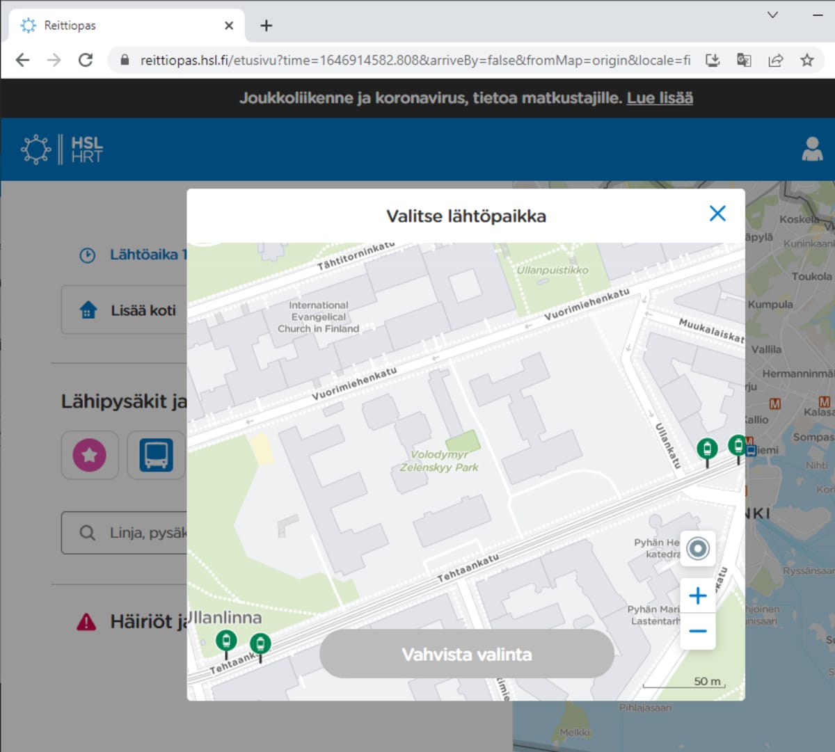Click the Linja, pysäkki search field
835x752 pixels.
pyautogui.click(x=125, y=533)
